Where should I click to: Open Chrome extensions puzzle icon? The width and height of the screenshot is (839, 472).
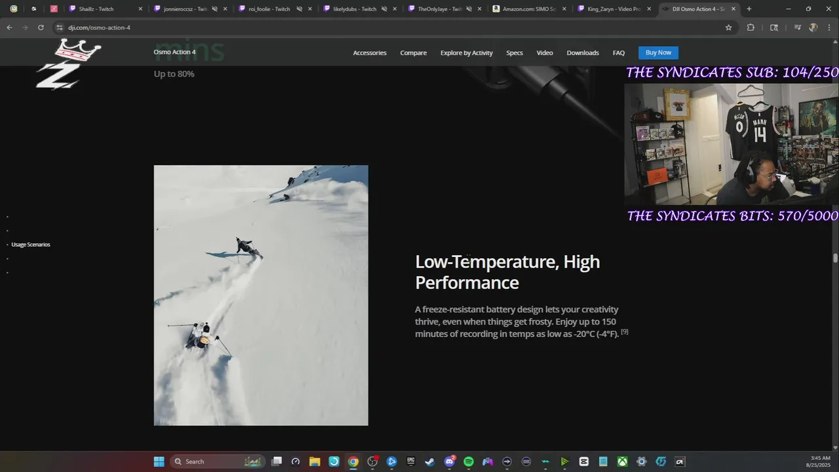tap(751, 28)
